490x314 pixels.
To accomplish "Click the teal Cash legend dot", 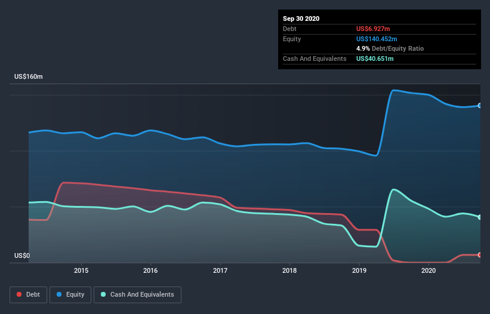I will tap(103, 294).
